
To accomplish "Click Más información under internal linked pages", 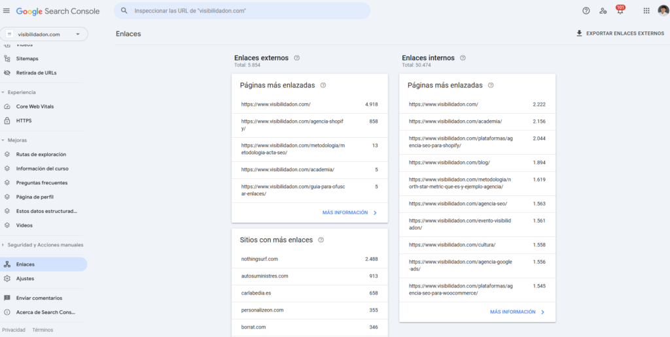I will [x=517, y=312].
